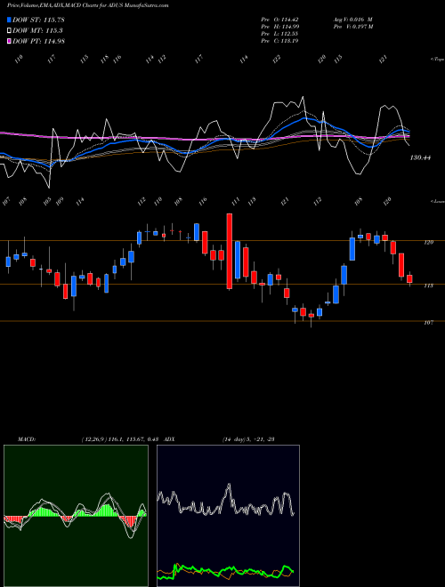Click the chart title mentioning ADUS MunafaSutra.com
This screenshot has height=587, width=445.
[x=87, y=5]
